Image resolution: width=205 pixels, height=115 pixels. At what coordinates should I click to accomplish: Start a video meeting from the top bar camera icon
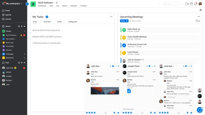[x=187, y=4]
